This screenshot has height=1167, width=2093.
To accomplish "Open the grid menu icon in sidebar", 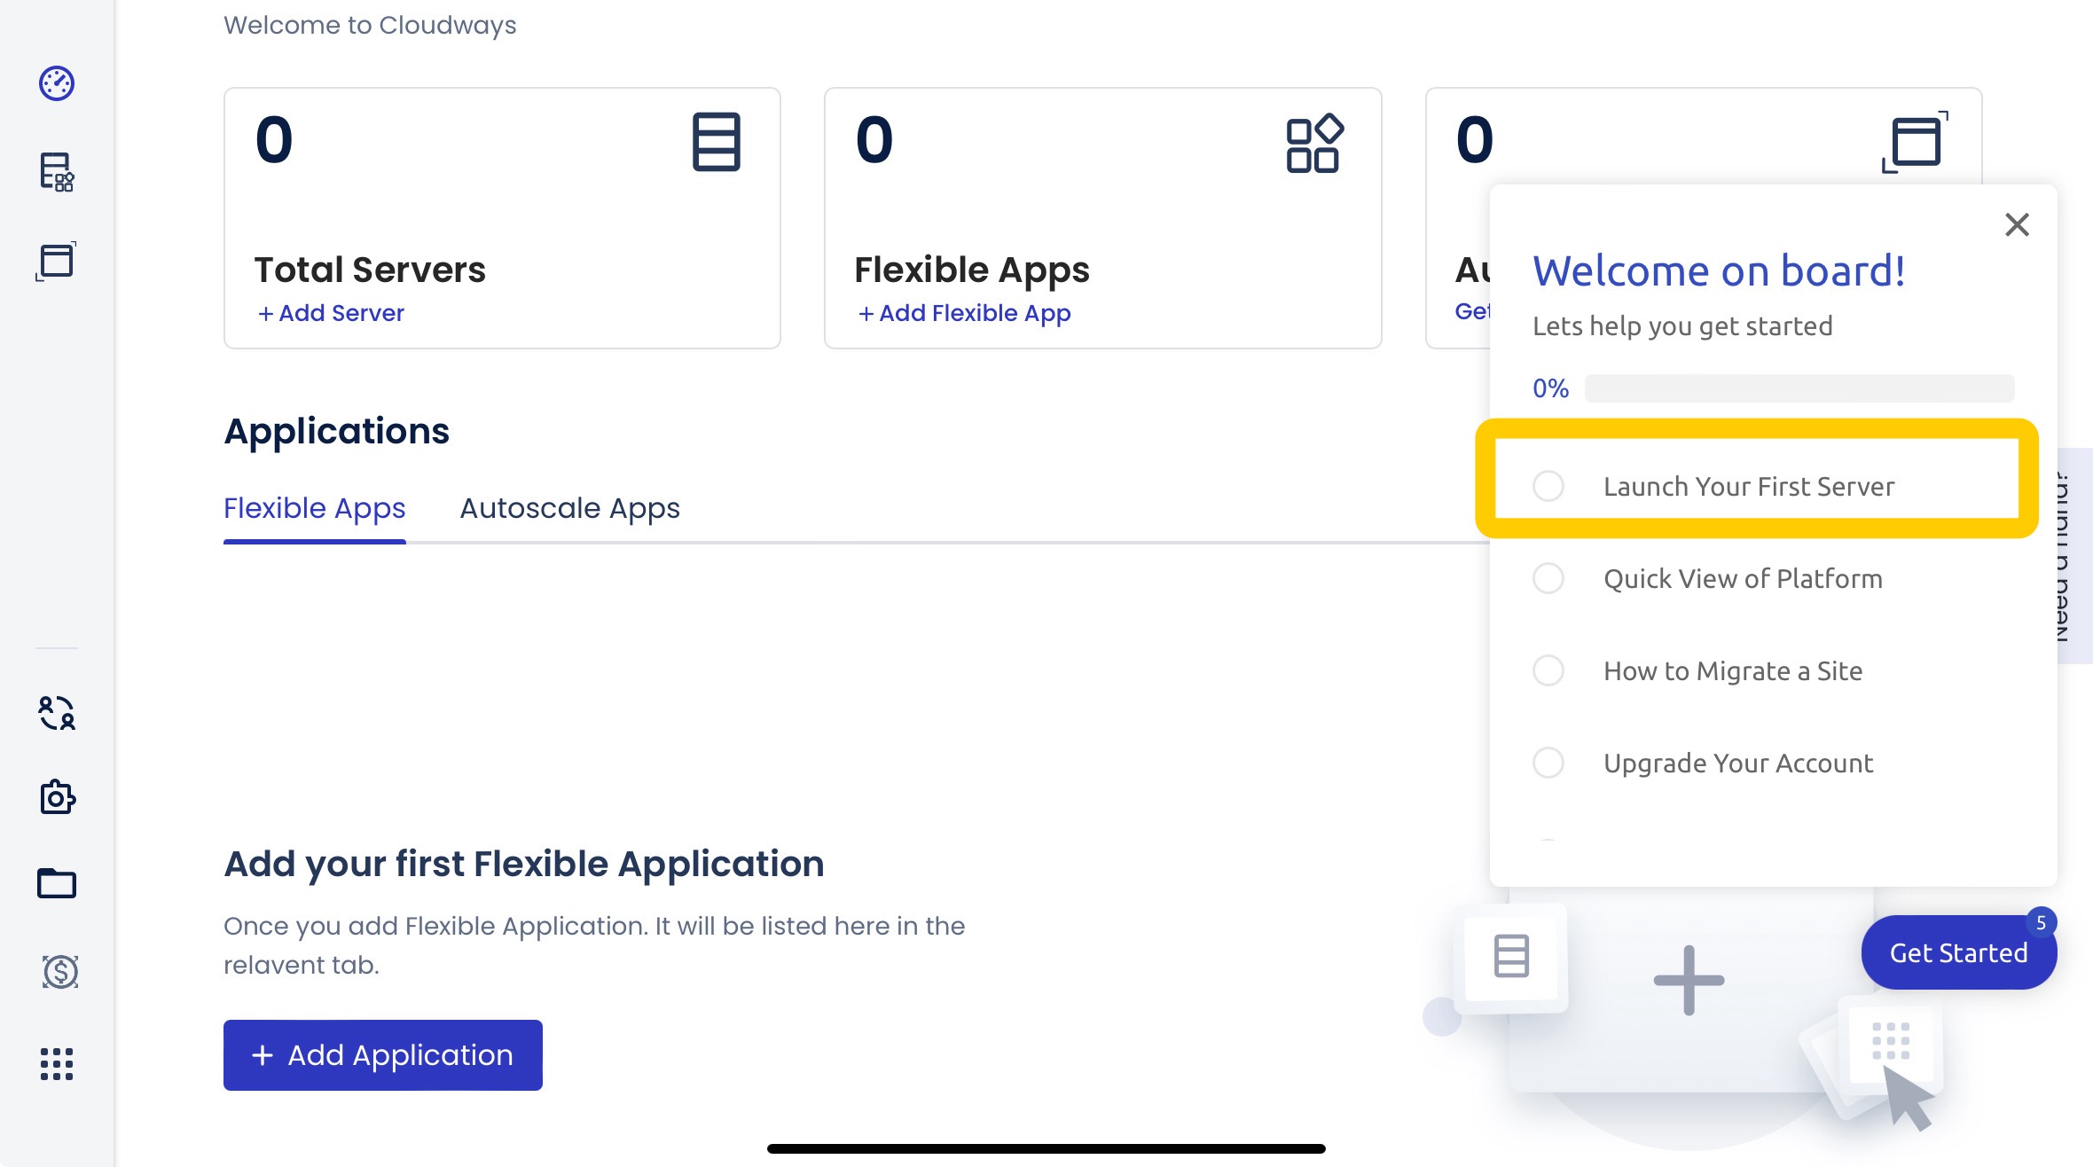I will click(57, 1064).
